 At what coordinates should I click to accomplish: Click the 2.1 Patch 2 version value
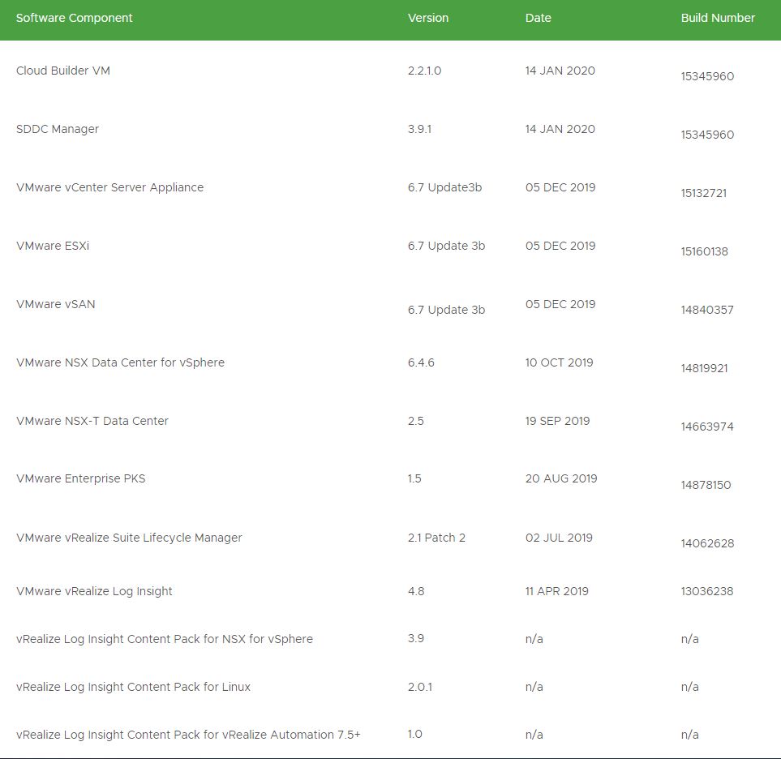coord(436,538)
